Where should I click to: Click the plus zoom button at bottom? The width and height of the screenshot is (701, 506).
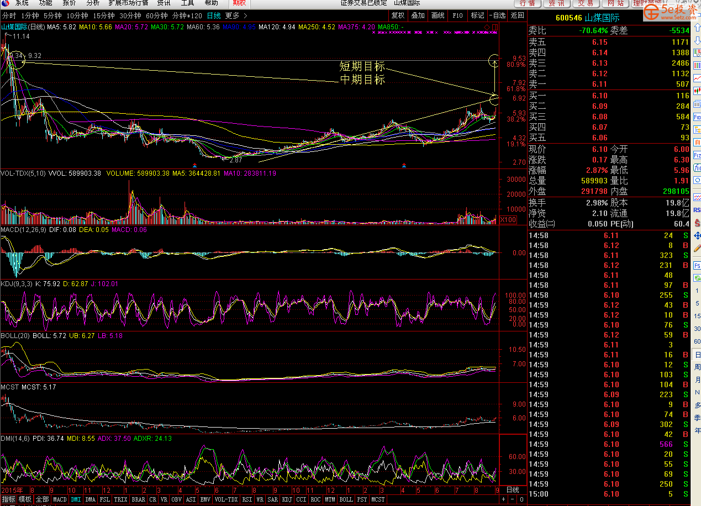pyautogui.click(x=503, y=499)
